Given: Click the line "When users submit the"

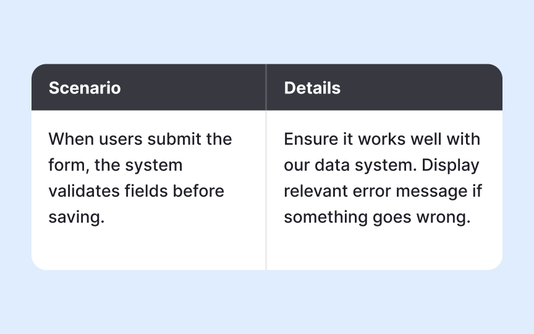Looking at the screenshot, I should coord(140,139).
